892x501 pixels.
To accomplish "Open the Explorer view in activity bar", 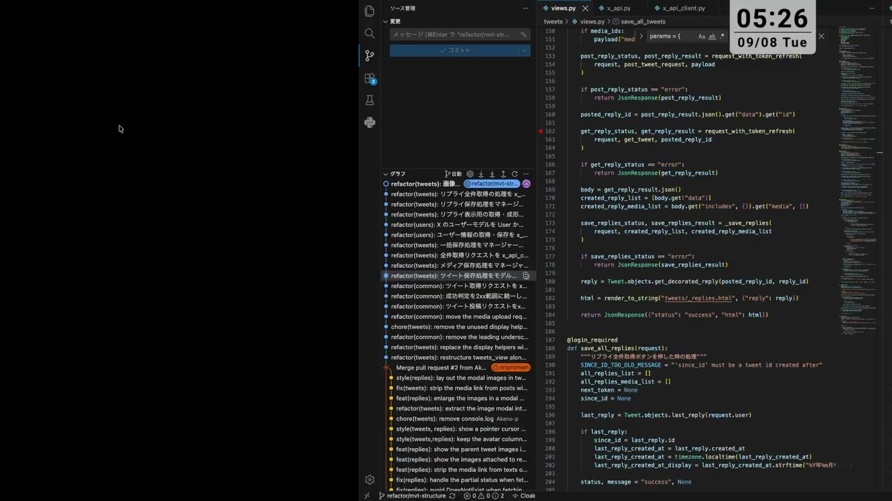I will (x=369, y=11).
